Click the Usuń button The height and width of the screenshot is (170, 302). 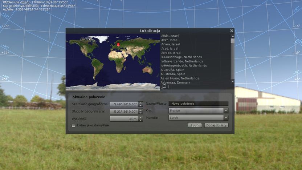coord(195,125)
